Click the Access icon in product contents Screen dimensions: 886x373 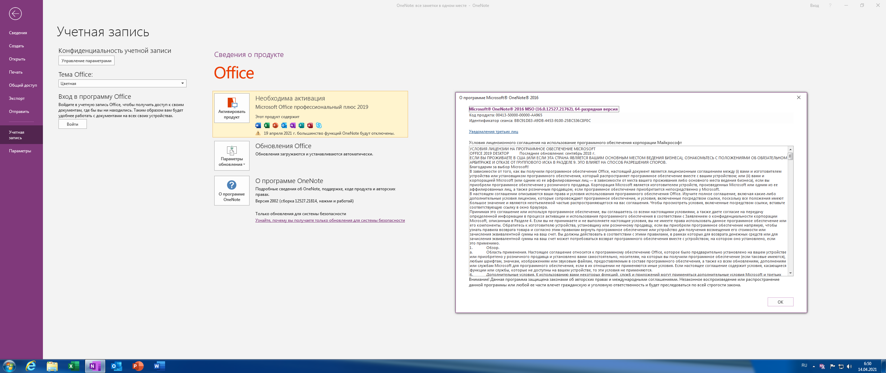[310, 125]
